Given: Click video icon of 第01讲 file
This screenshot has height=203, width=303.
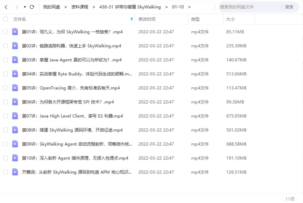Looking at the screenshot, I should click(x=15, y=32).
